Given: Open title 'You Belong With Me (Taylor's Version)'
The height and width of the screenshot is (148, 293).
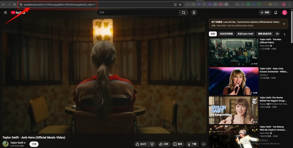Looking at the screenshot, I should click(x=273, y=128).
